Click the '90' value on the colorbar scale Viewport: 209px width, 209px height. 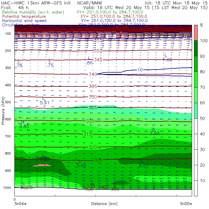coord(202,56)
